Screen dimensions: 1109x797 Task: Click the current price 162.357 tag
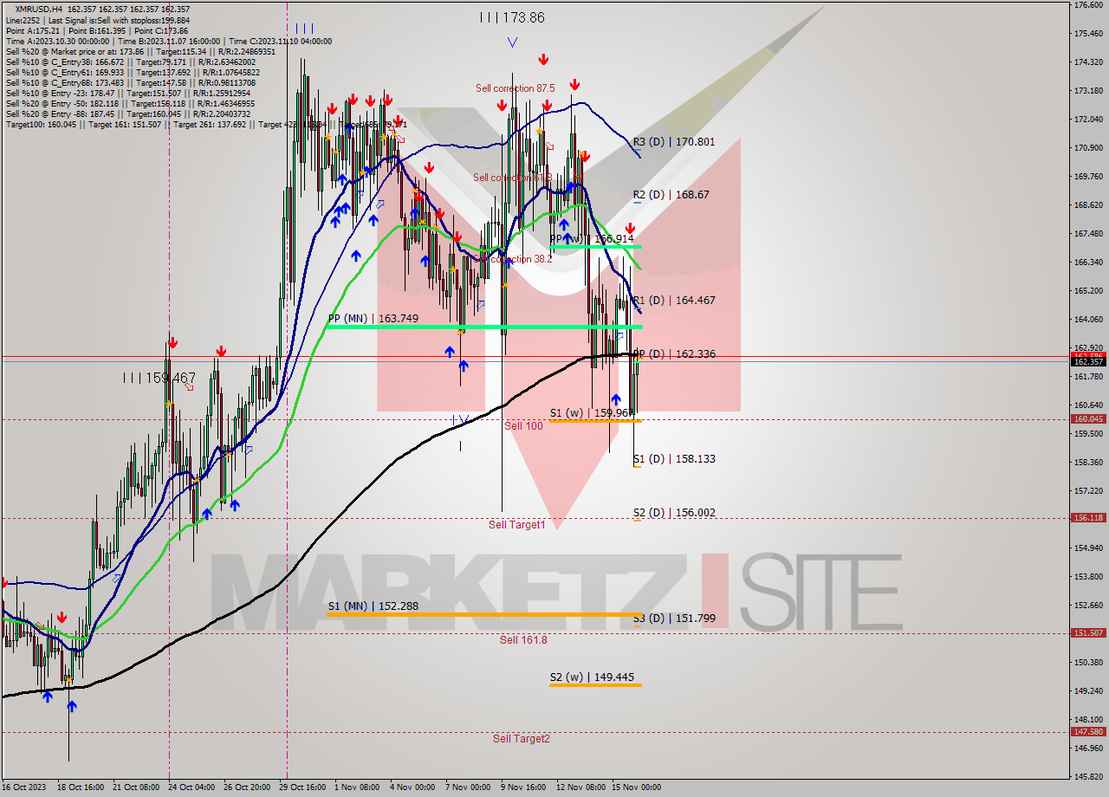coord(1089,361)
